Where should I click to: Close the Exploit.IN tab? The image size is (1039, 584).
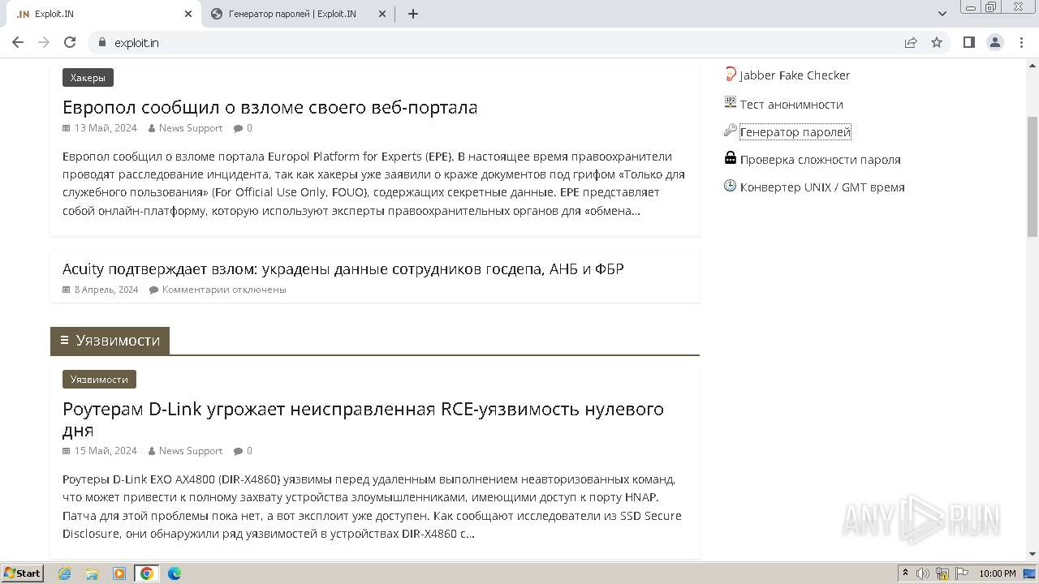click(188, 14)
